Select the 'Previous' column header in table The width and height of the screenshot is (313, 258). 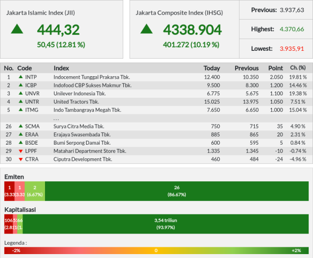click(246, 68)
